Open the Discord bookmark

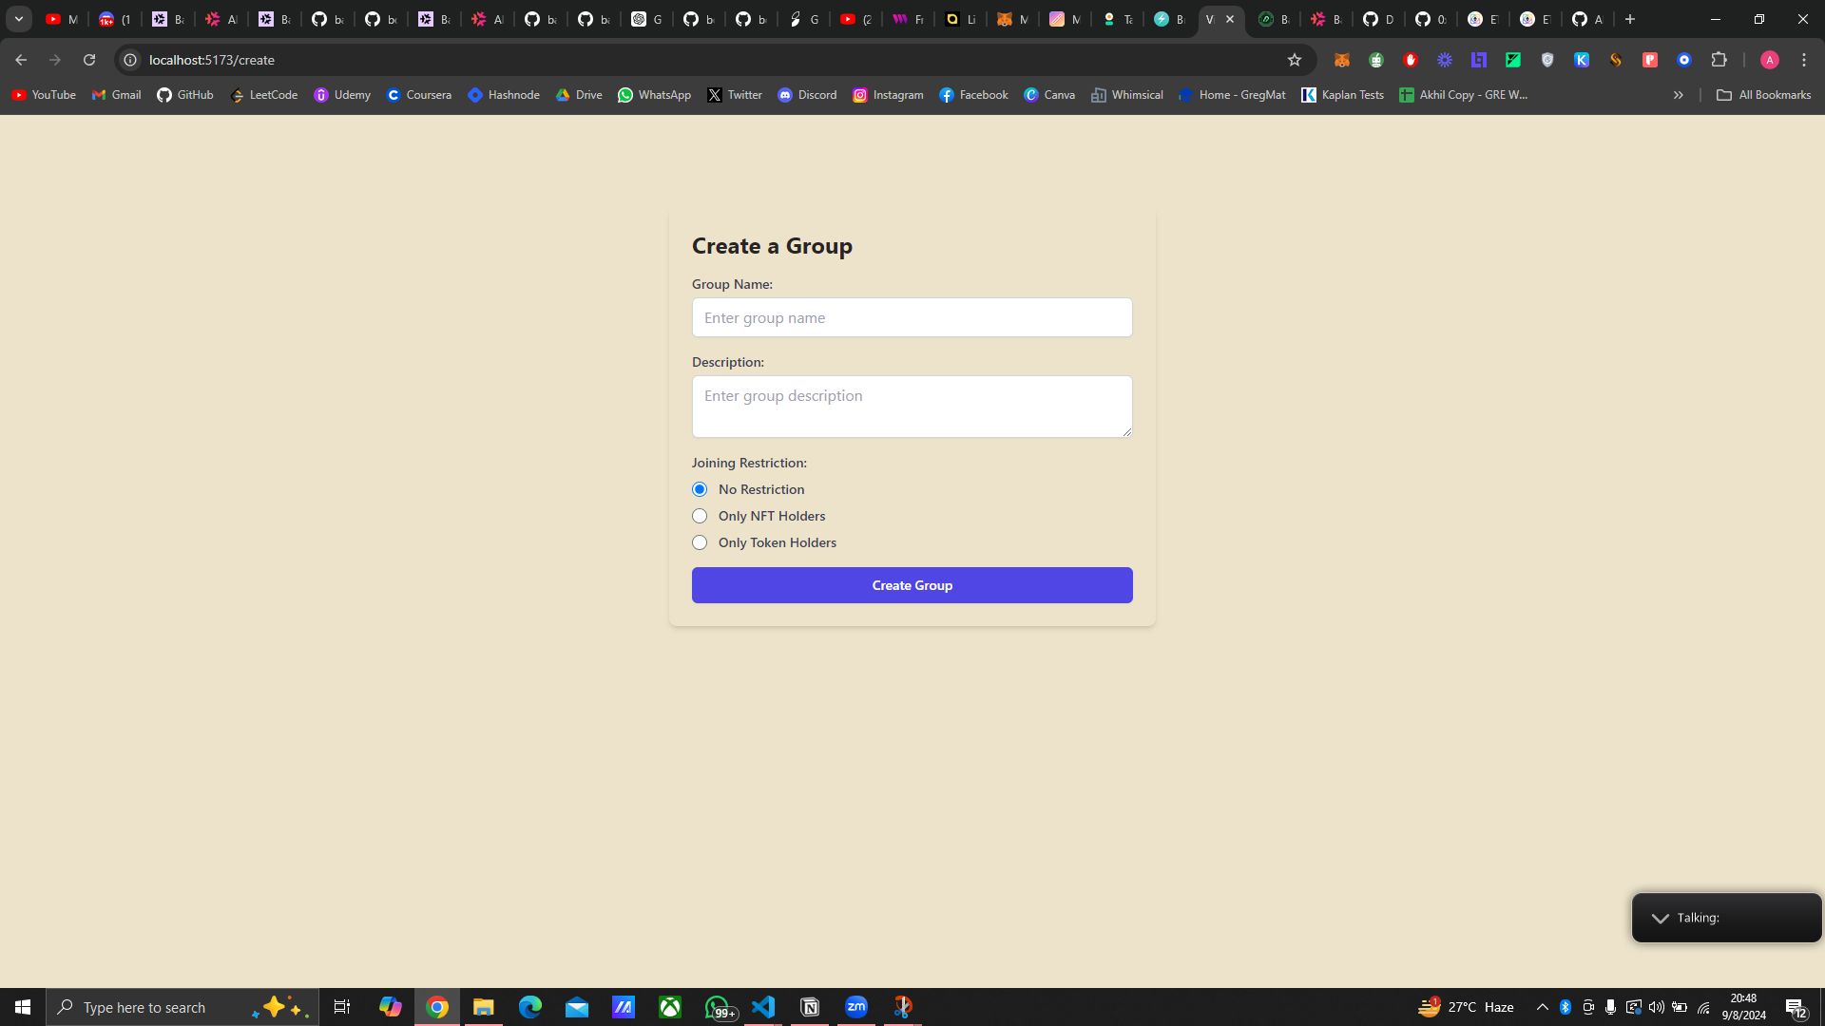(x=807, y=95)
